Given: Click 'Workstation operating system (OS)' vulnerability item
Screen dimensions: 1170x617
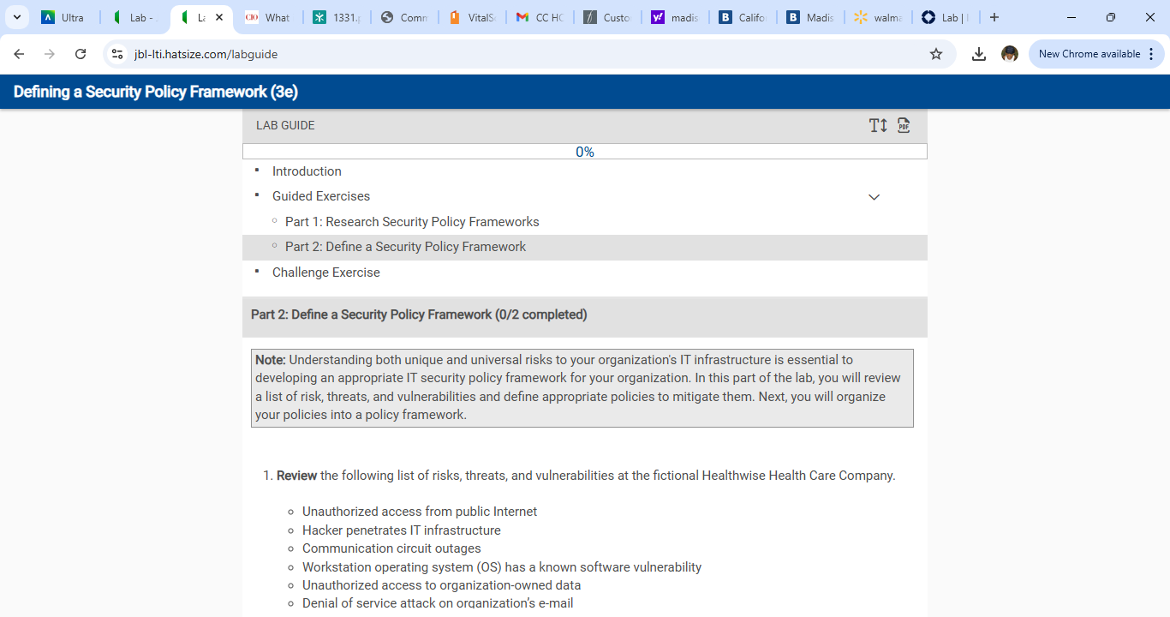Looking at the screenshot, I should point(502,567).
